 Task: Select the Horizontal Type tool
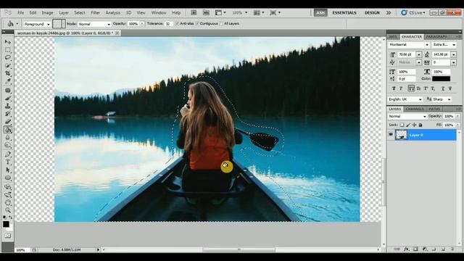8,162
